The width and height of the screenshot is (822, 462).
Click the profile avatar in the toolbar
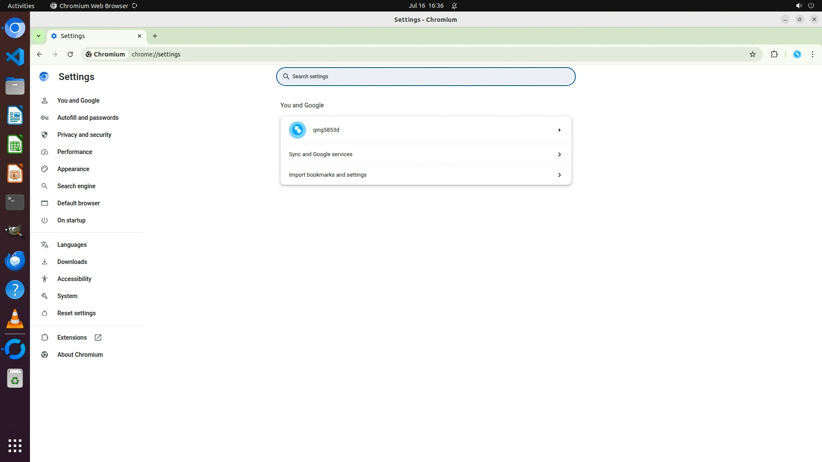797,54
